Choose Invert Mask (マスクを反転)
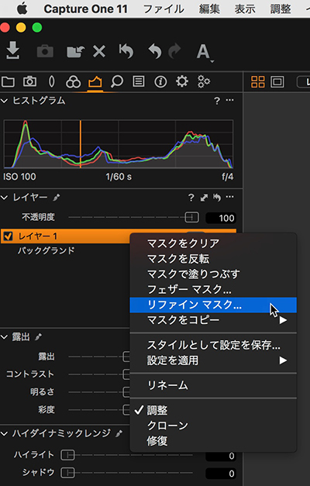 click(213, 259)
